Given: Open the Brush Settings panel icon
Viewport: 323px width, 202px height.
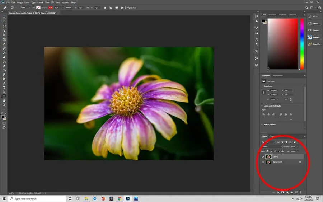Looking at the screenshot, I should pos(257,28).
